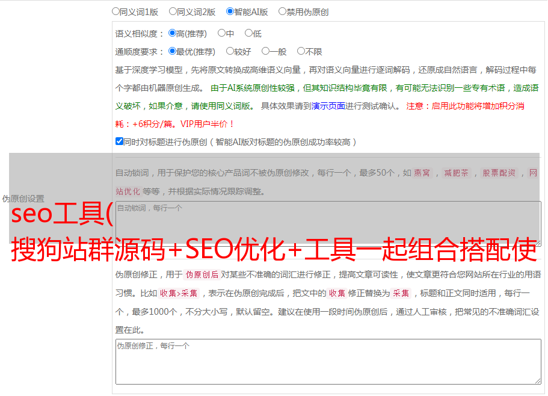Click the 燕窝 example keyword

422,173
